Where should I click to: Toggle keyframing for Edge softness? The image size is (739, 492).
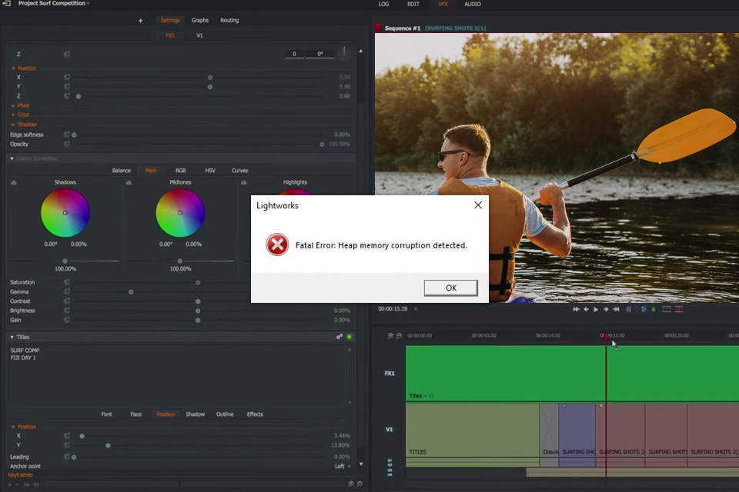coord(66,135)
